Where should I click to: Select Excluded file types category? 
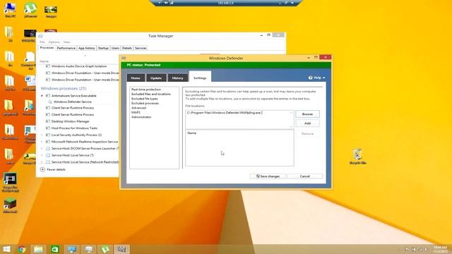(144, 99)
